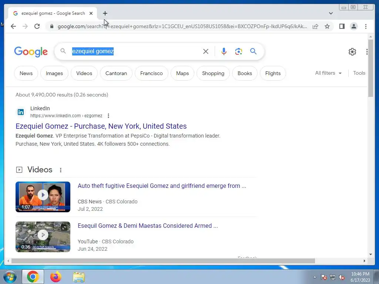The height and width of the screenshot is (284, 379).
Task: Select the Cantoran suggestion chip
Action: tap(116, 73)
